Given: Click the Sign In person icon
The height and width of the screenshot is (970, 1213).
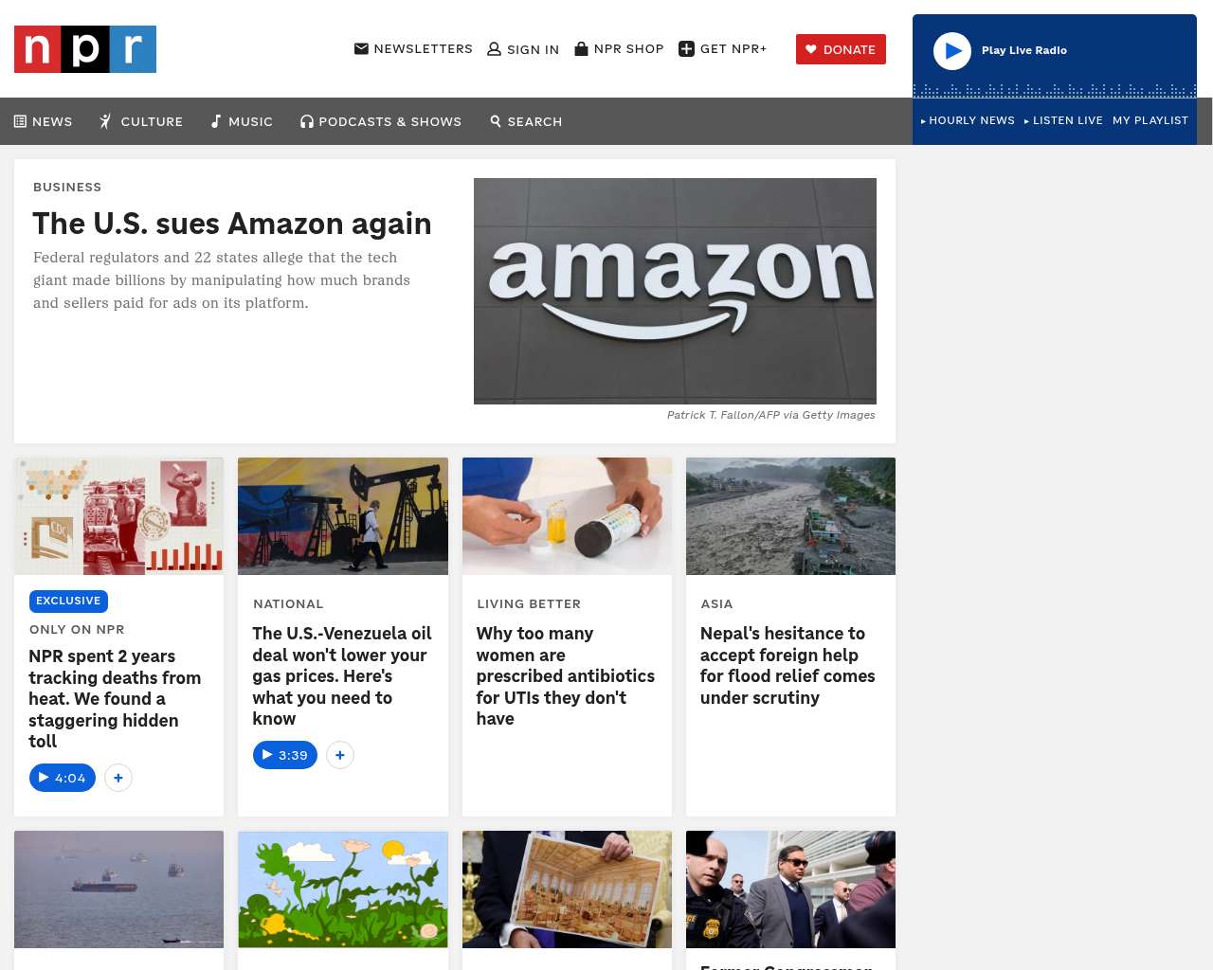Looking at the screenshot, I should 494,49.
